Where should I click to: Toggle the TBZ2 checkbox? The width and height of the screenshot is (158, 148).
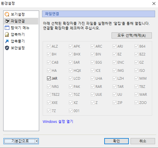pyautogui.click(x=49, y=95)
